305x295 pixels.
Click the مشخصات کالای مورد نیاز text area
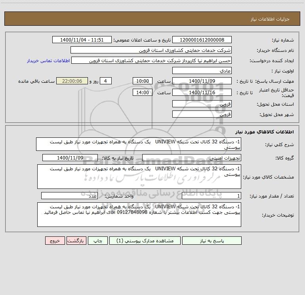(139, 177)
